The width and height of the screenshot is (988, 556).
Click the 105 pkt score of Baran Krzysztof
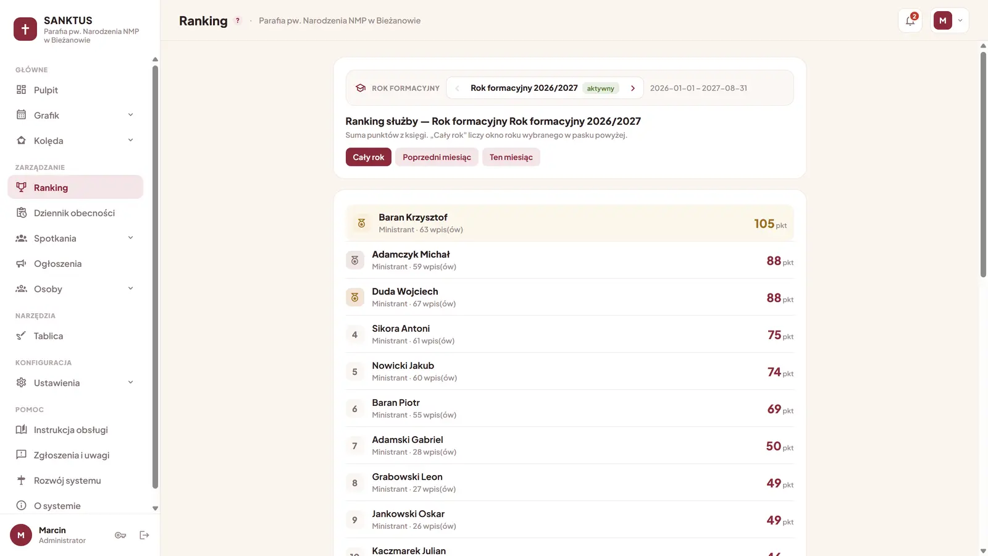pos(770,224)
